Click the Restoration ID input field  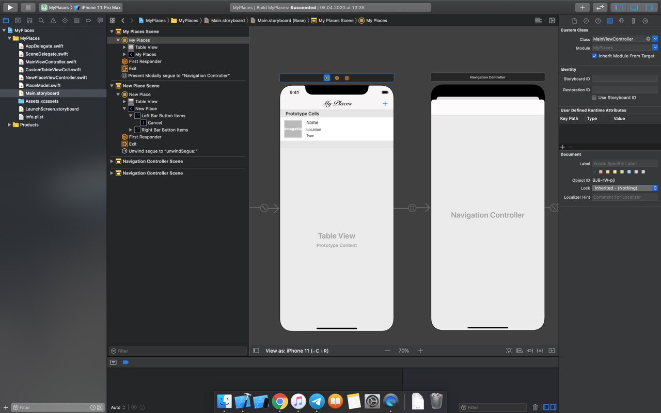click(625, 90)
